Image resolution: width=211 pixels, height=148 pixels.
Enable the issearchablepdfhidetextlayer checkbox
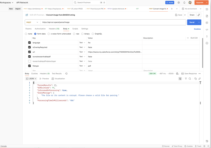(x=29, y=61)
